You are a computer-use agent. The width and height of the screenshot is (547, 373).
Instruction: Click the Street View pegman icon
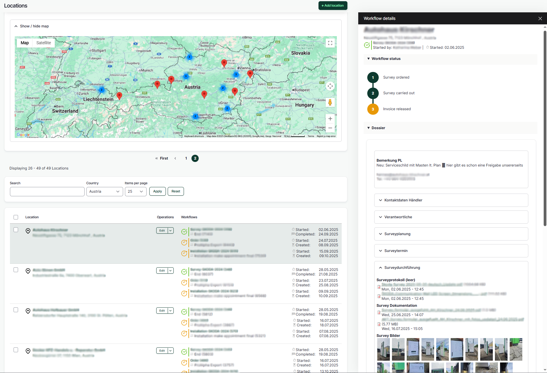(330, 102)
